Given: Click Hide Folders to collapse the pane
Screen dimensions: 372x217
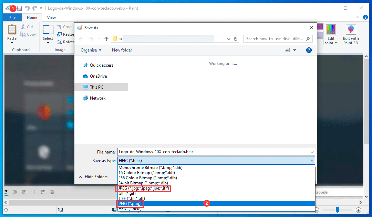Looking at the screenshot, I should [x=93, y=177].
